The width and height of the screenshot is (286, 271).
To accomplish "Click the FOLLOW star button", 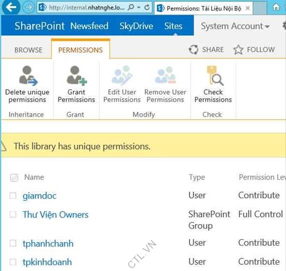I will point(254,49).
